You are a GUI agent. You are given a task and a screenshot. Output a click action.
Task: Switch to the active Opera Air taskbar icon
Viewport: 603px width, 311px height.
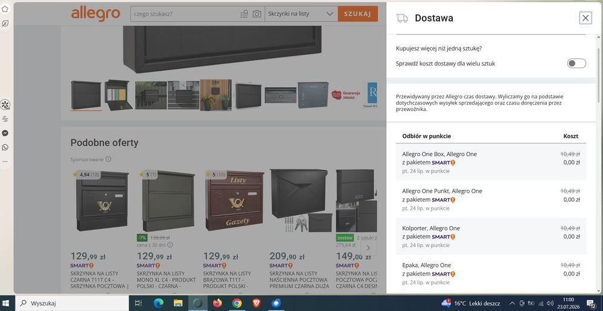(x=197, y=303)
